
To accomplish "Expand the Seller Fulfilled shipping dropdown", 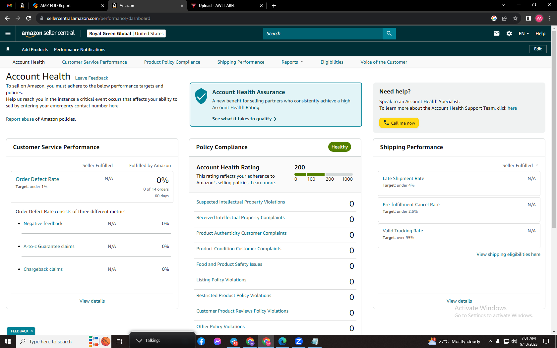I will pyautogui.click(x=520, y=165).
